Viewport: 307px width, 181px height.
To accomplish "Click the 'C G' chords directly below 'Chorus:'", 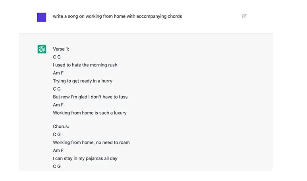I will 57,134.
